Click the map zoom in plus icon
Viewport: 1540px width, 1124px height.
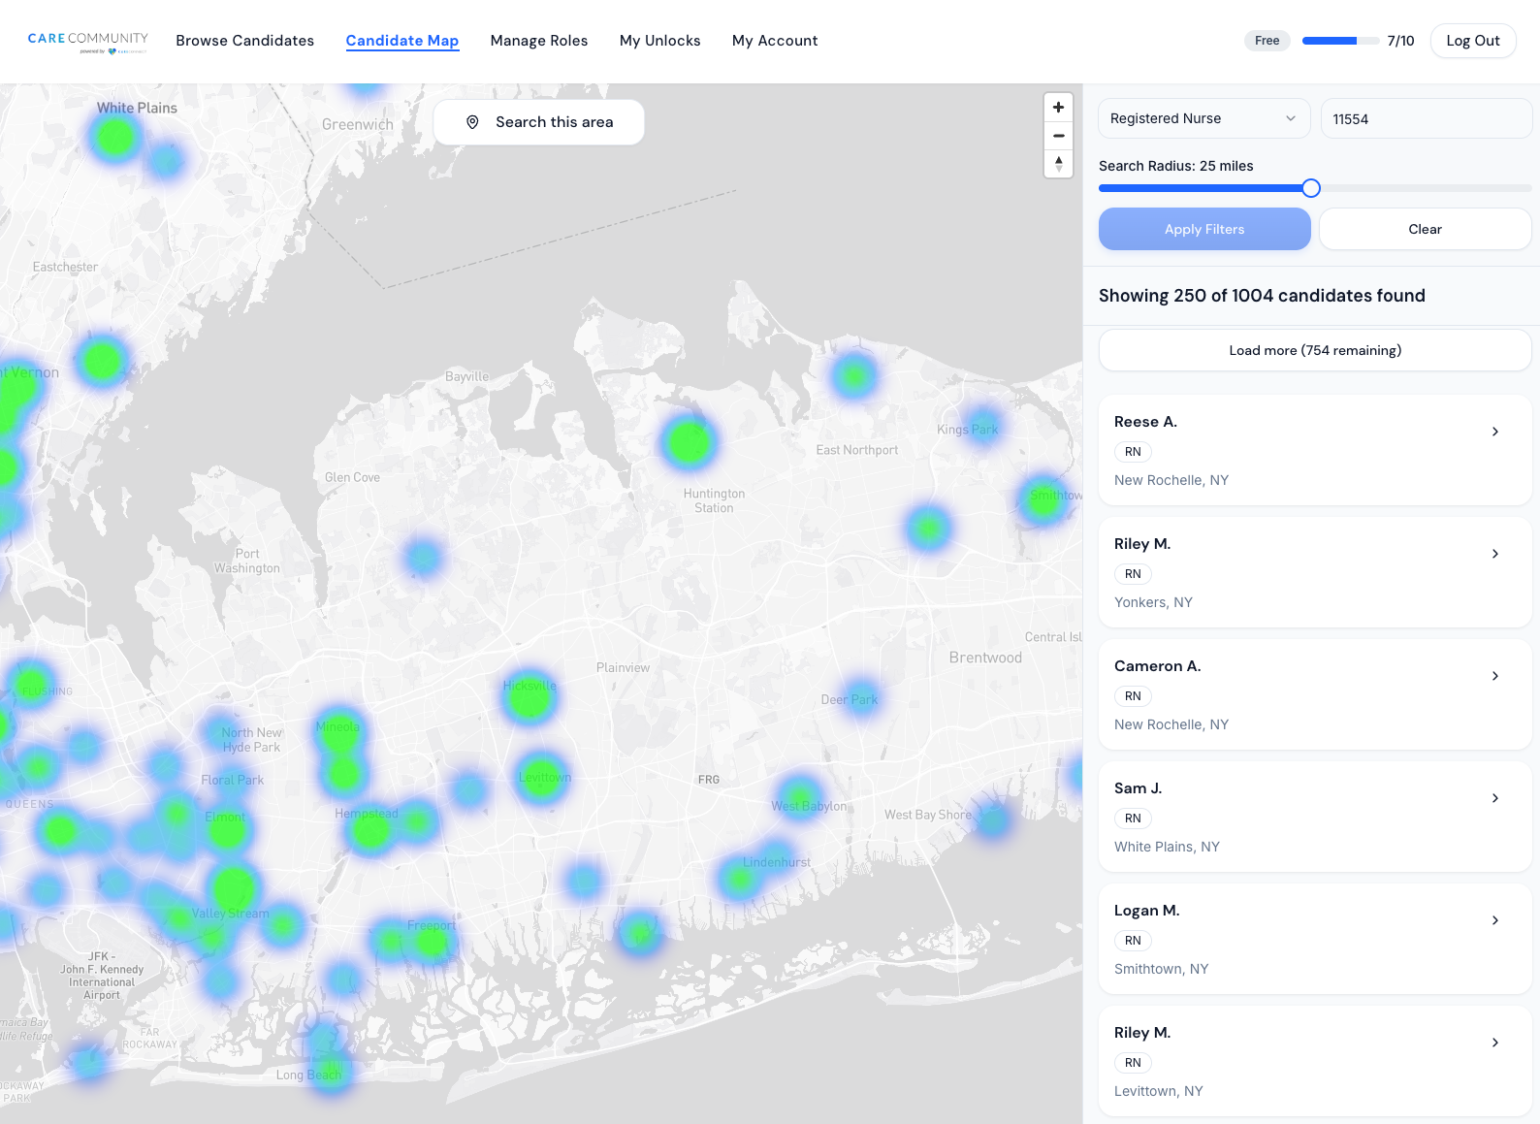coord(1058,108)
